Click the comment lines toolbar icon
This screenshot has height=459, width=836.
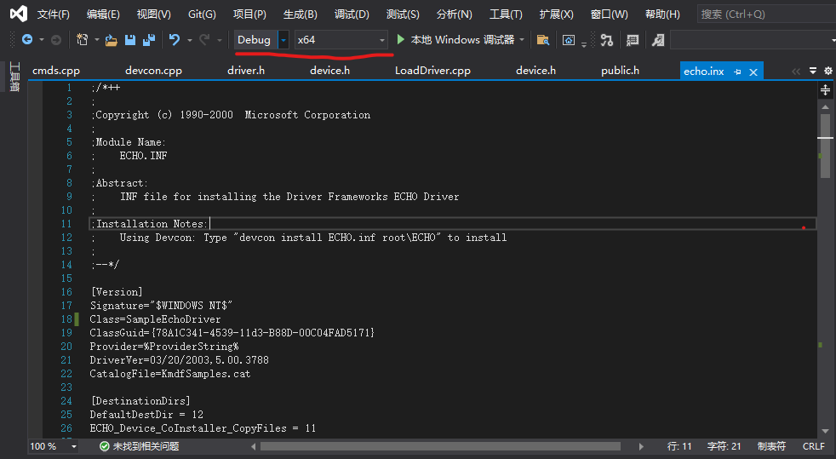(x=633, y=40)
